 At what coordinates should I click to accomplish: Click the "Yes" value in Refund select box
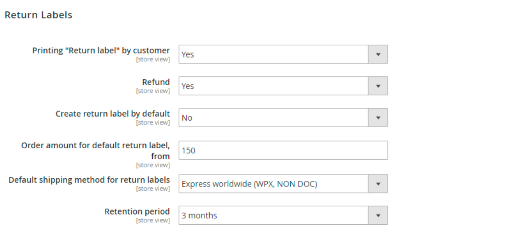(188, 86)
